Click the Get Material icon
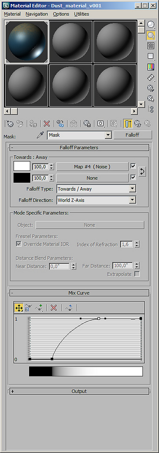 pyautogui.click(x=11, y=124)
